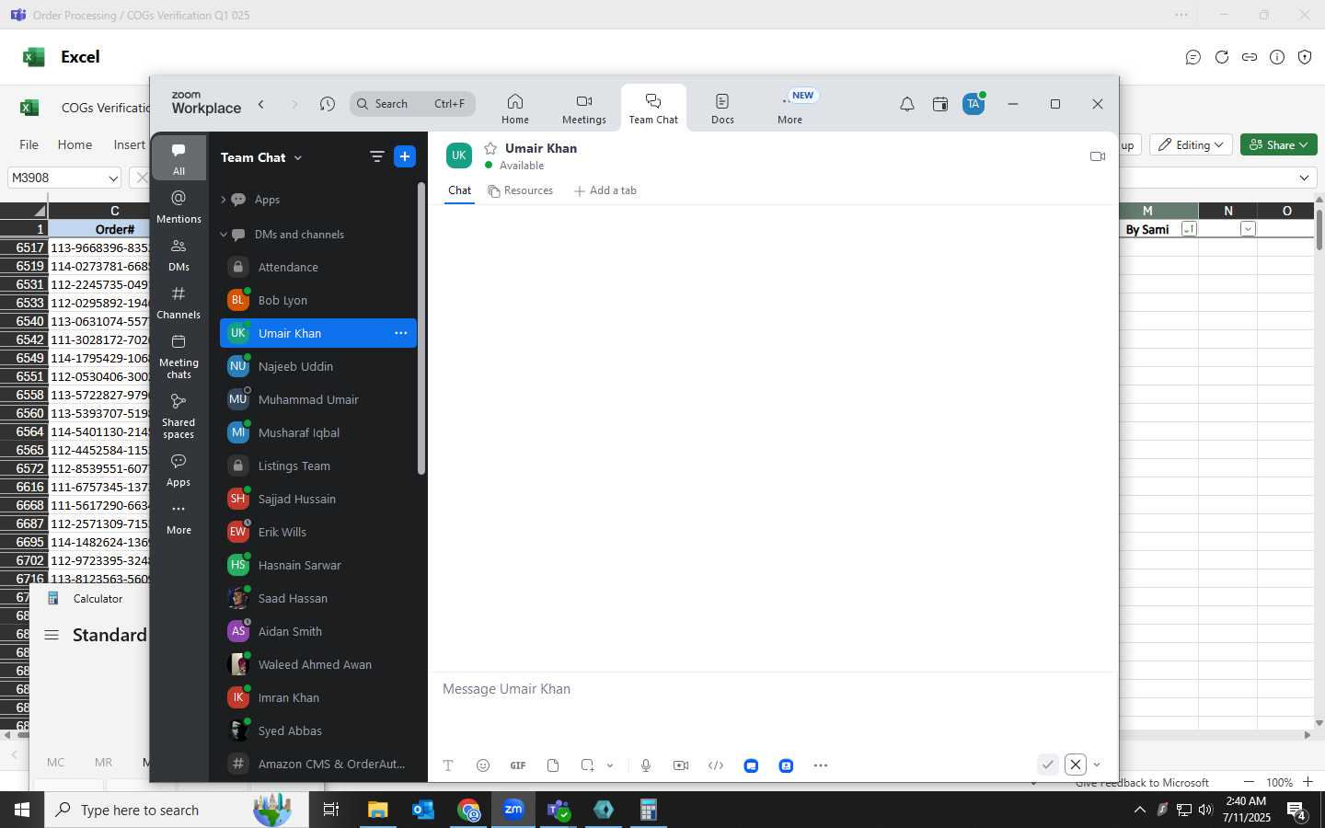Open the GIF picker

518,765
